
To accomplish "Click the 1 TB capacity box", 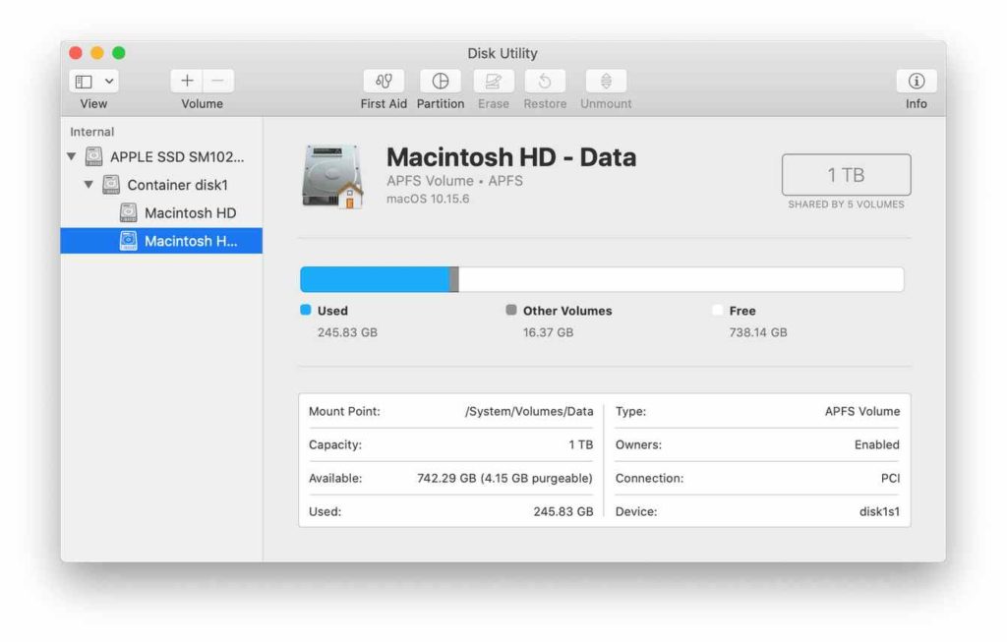I will [x=846, y=175].
